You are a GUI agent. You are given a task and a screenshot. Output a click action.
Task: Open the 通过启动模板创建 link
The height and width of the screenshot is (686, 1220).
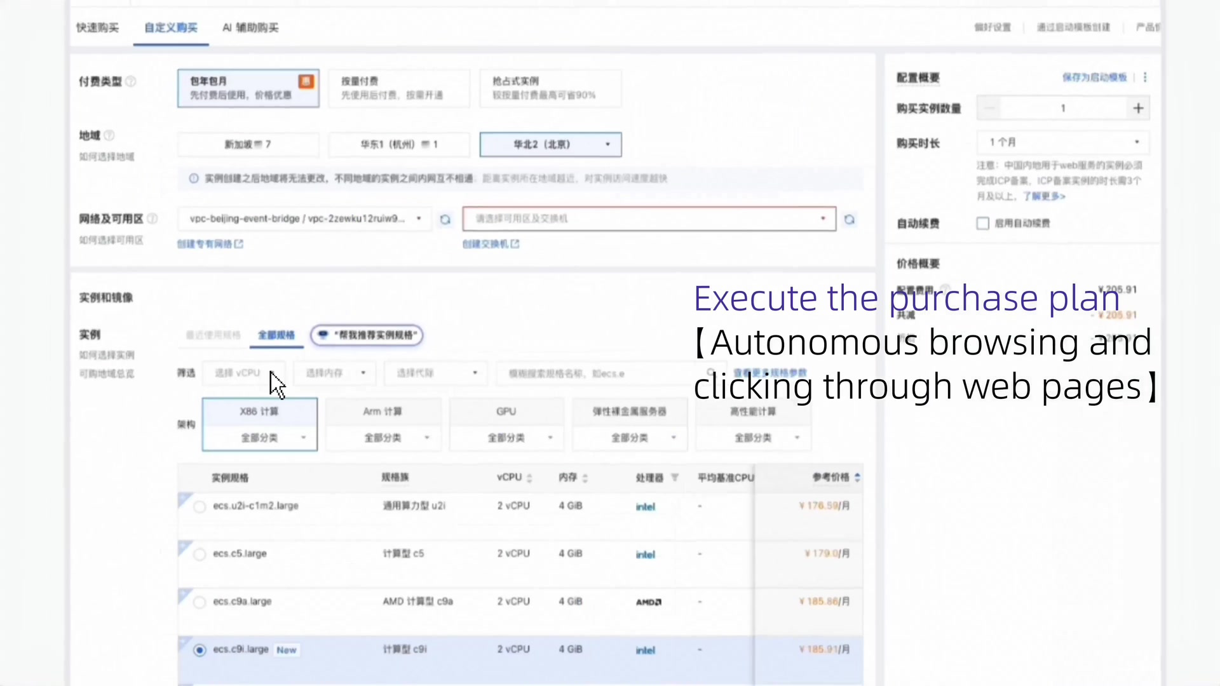click(1073, 28)
